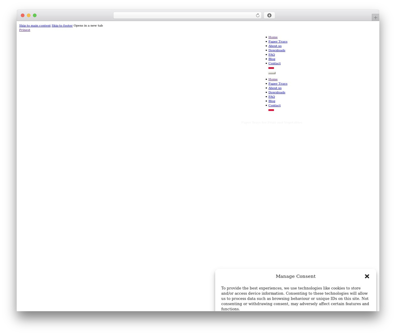
Task: Click the Polish flag below the second menu list
Action: pos(271,110)
